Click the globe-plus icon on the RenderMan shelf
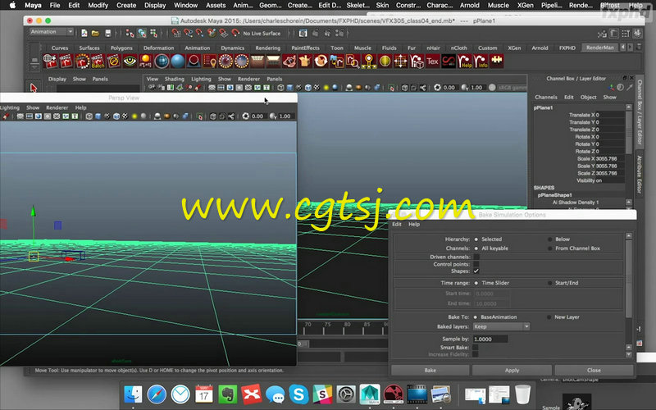Screen dimensions: 656x410 tap(49, 61)
